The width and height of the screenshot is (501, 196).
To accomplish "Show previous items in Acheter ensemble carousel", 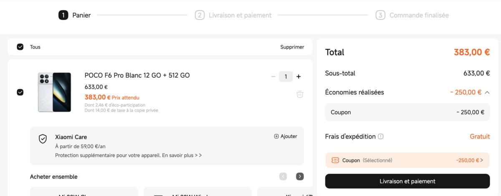I will (283, 176).
